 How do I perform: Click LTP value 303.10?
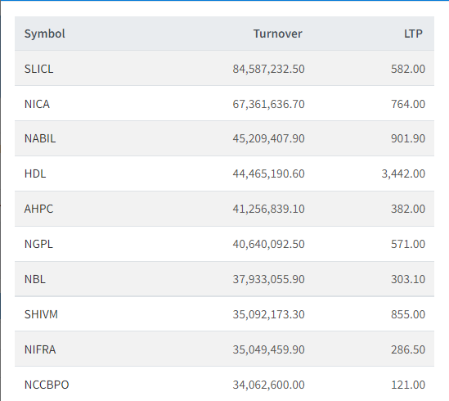pos(408,279)
